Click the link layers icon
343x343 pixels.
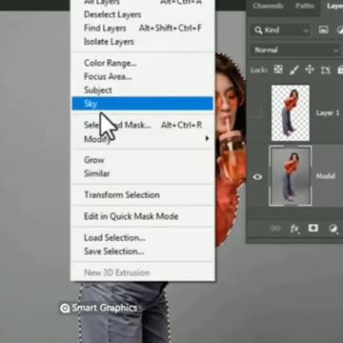click(274, 229)
